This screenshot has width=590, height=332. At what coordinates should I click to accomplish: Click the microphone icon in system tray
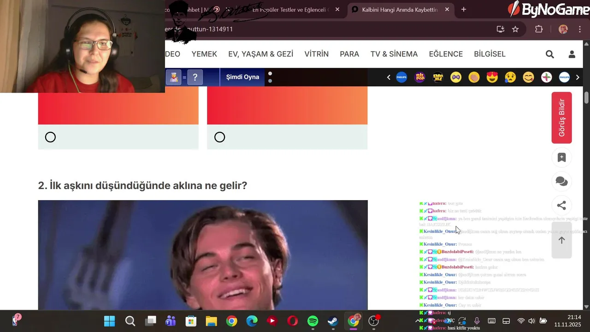477,321
